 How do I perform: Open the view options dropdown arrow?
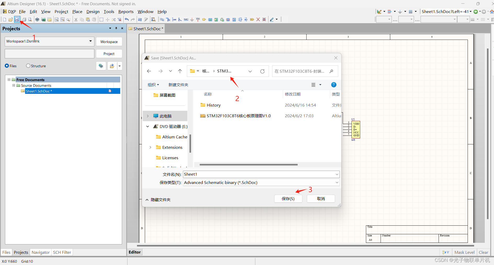coord(320,85)
